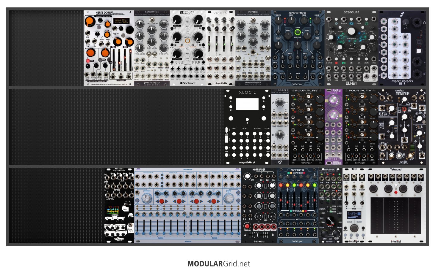Select the Neo Trinity module
Image resolution: width=438 pixels, height=270 pixels.
click(331, 205)
